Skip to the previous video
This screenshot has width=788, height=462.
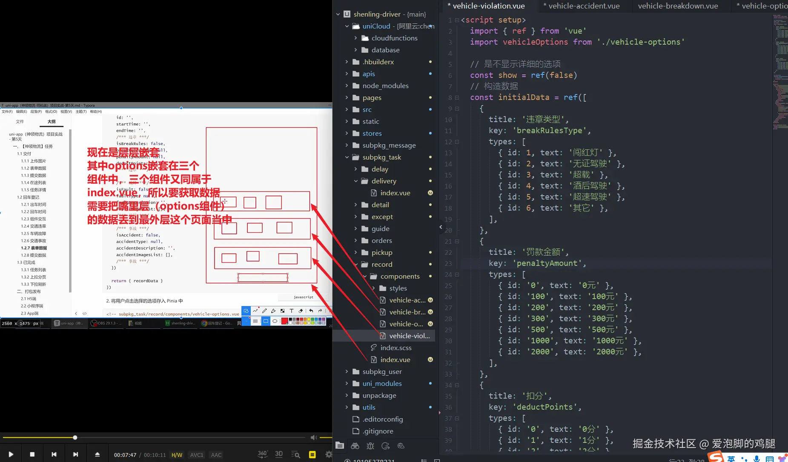54,454
